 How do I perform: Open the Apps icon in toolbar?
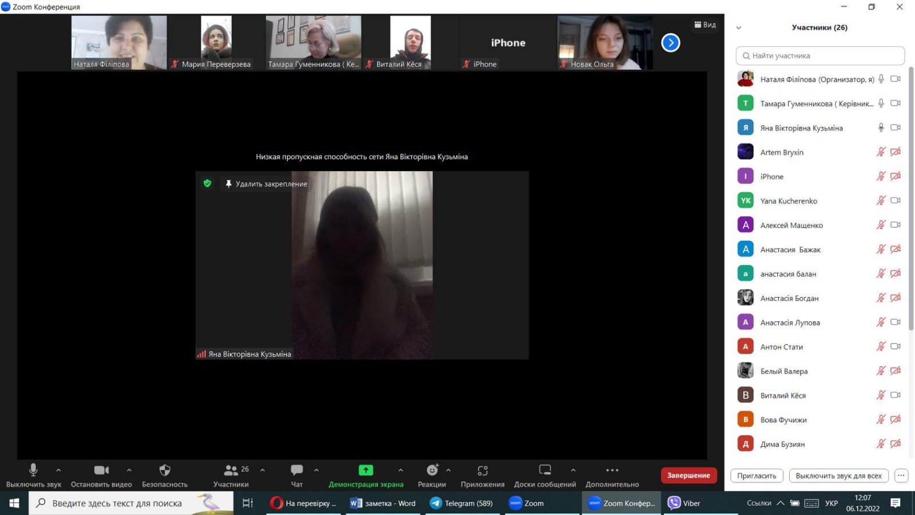pos(483,470)
